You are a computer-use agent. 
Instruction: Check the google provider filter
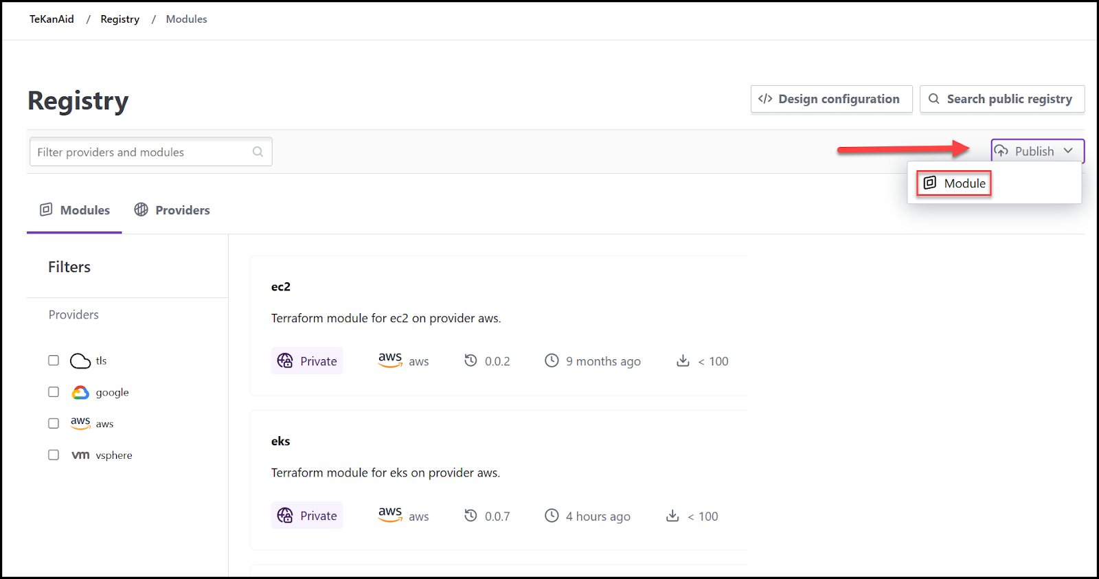click(x=53, y=391)
